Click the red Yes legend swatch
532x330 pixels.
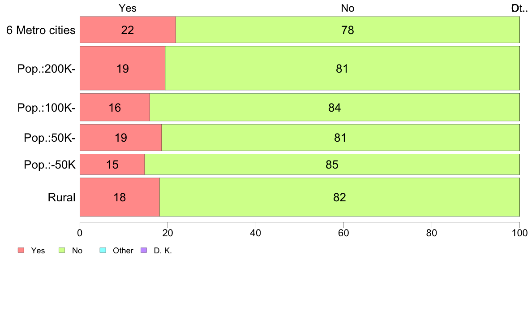click(21, 250)
